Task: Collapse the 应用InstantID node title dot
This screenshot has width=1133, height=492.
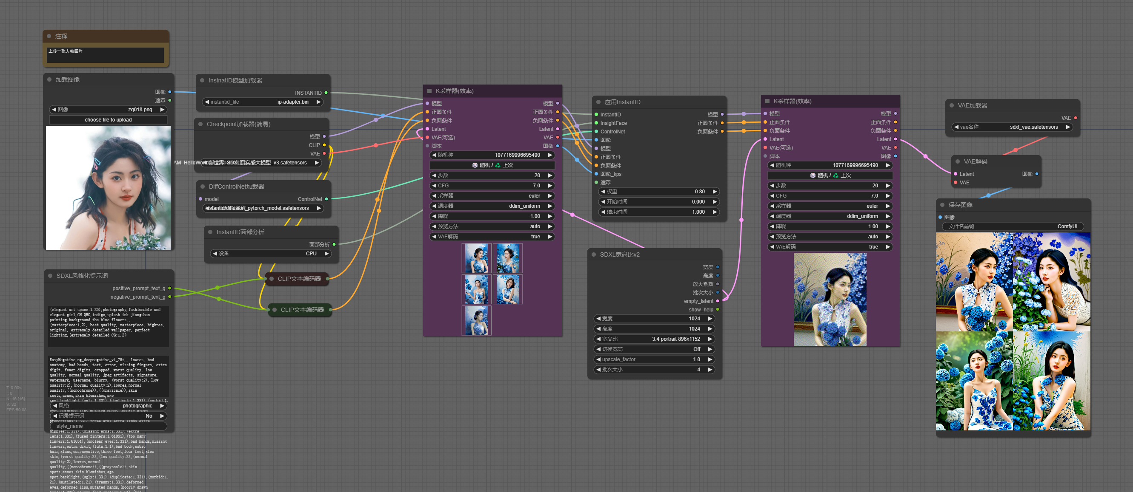Action: [598, 102]
